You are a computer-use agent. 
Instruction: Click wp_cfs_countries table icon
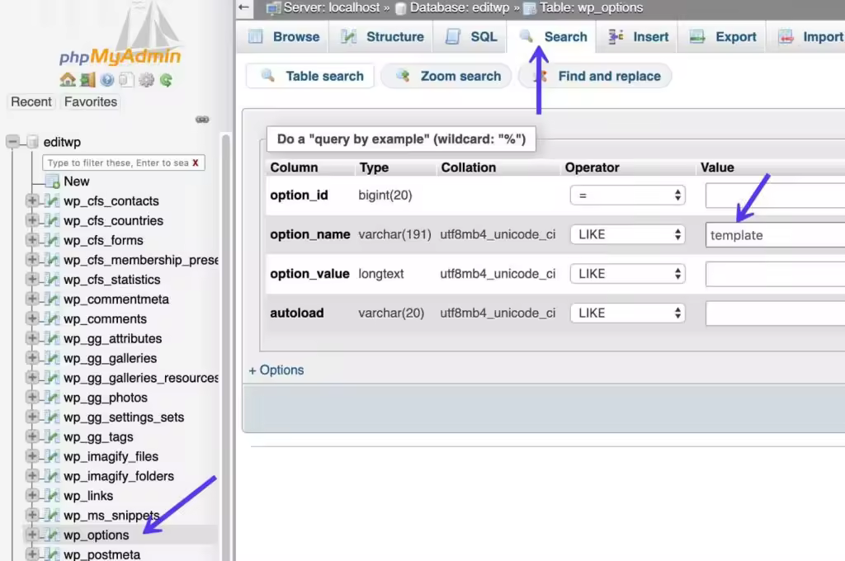[x=52, y=220]
